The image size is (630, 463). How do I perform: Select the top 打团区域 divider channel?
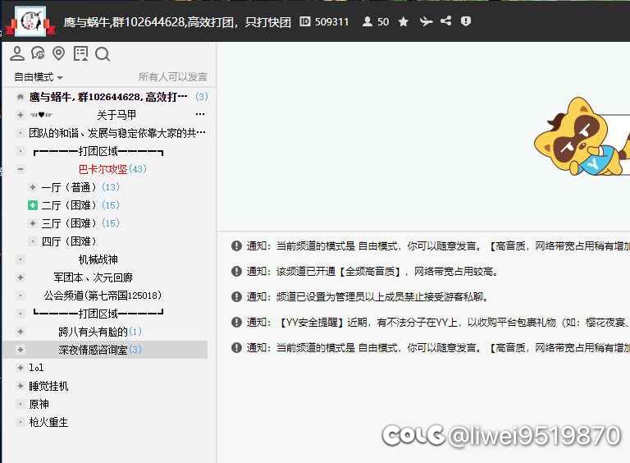pyautogui.click(x=98, y=151)
